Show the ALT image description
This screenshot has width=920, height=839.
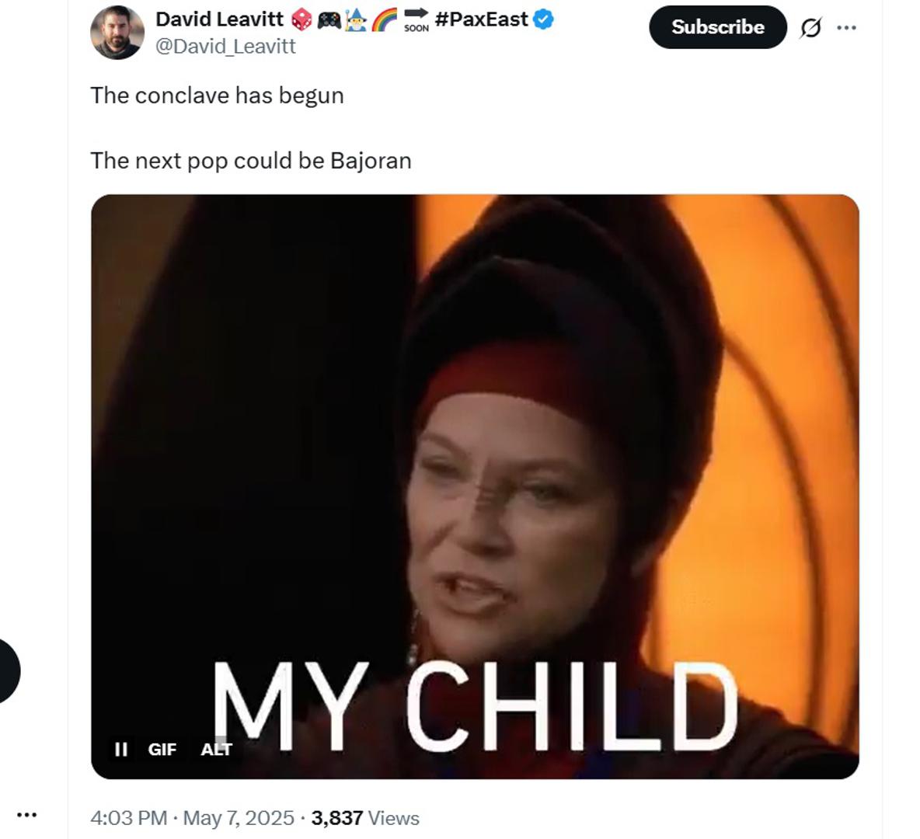pyautogui.click(x=216, y=749)
